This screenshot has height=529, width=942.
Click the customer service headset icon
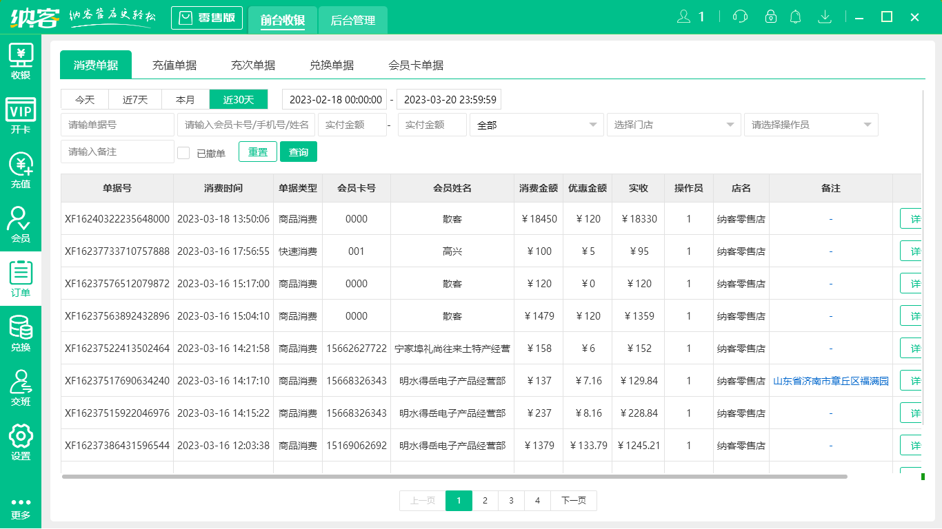coord(740,17)
